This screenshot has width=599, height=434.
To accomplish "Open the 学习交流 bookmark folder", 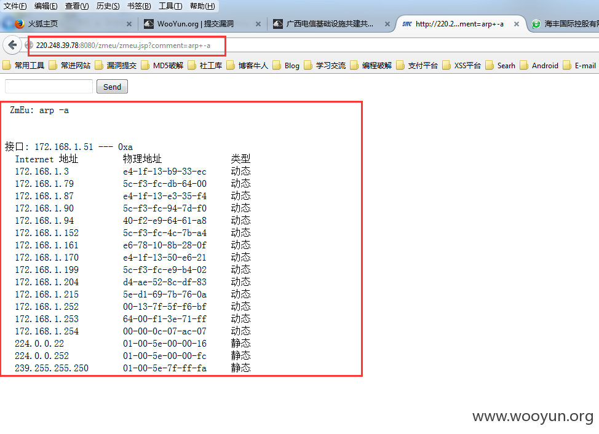I will (x=325, y=65).
